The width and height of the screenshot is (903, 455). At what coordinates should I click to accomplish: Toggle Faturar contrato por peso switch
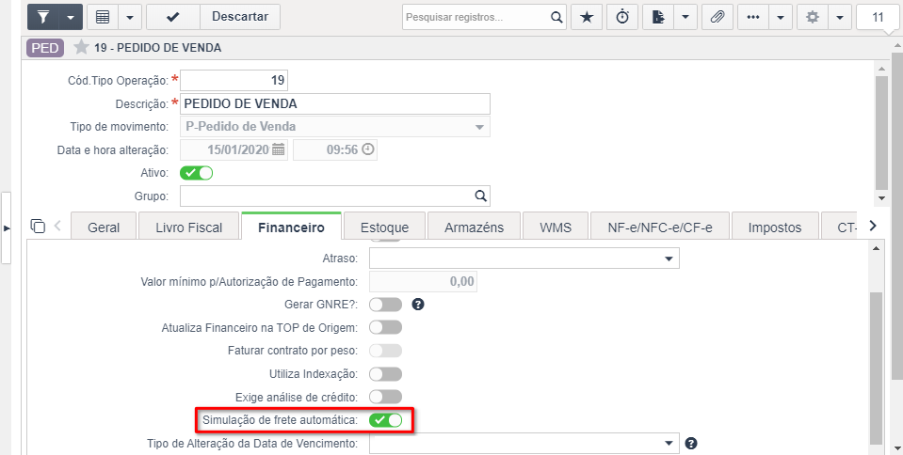pyautogui.click(x=385, y=351)
